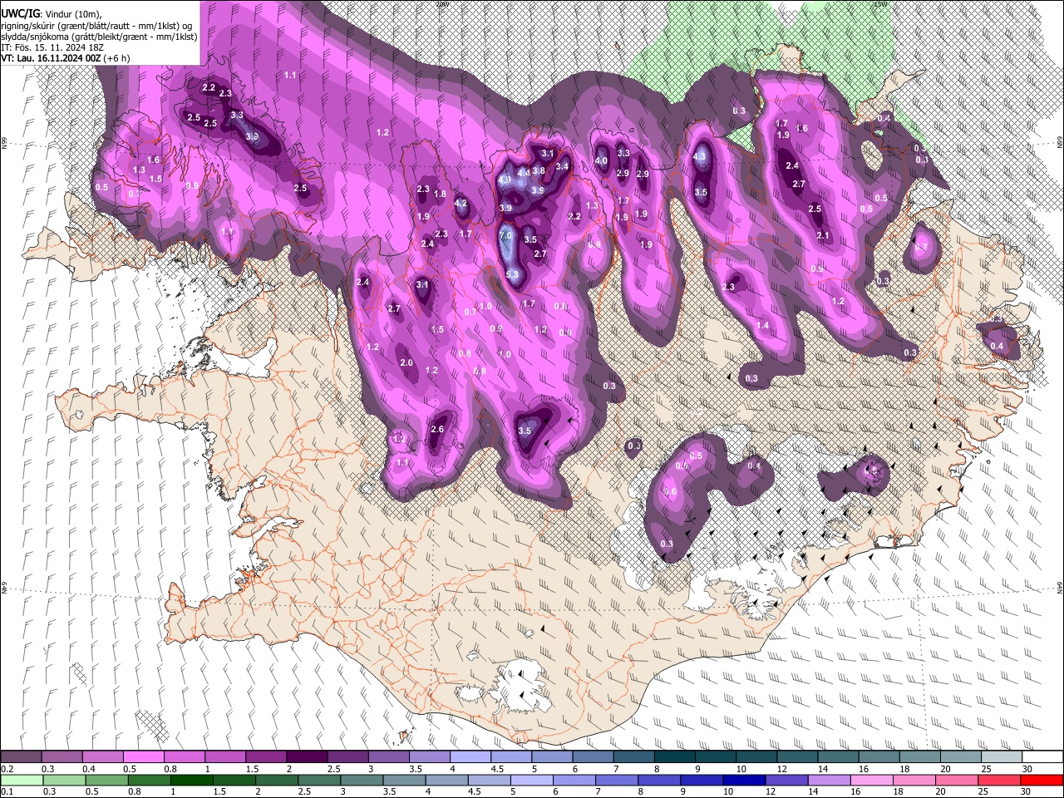Click the 'rigning/skúrir' legend description line
The image size is (1064, 798).
[x=97, y=26]
